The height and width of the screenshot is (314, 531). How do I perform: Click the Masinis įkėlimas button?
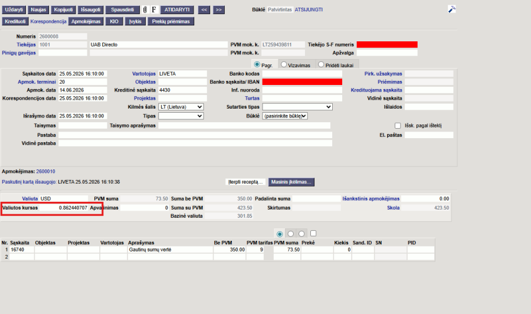pos(291,182)
